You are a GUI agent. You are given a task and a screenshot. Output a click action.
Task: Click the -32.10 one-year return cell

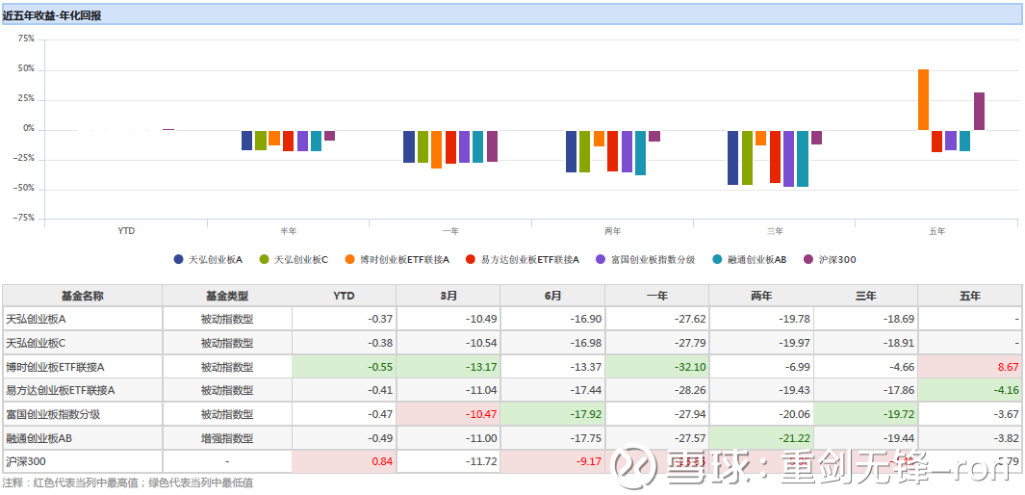point(657,367)
